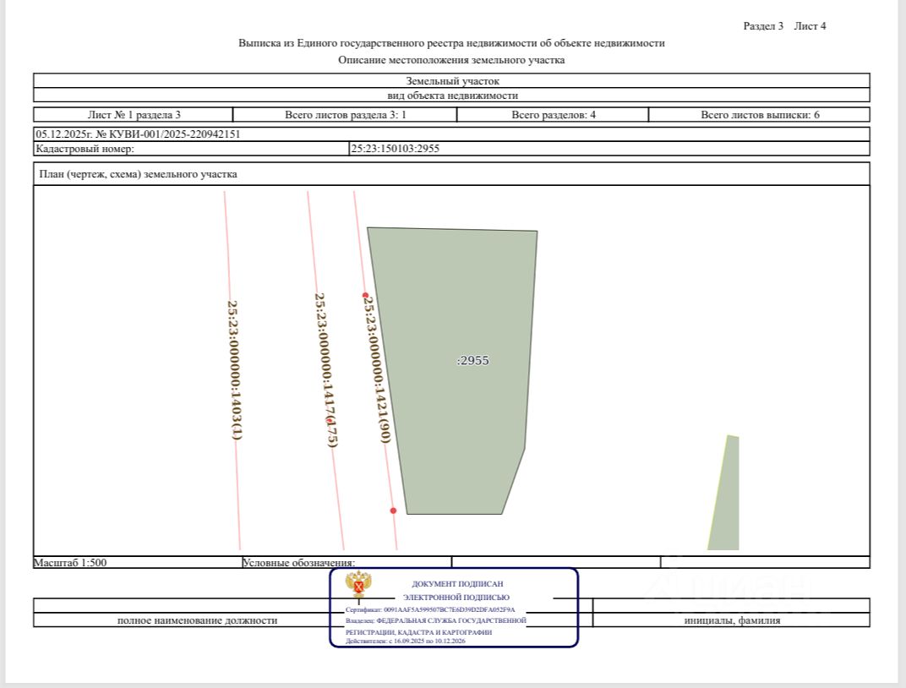The height and width of the screenshot is (688, 906).
Task: Click subtitle 'Описание местоположения земельного участка'
Action: [x=451, y=59]
